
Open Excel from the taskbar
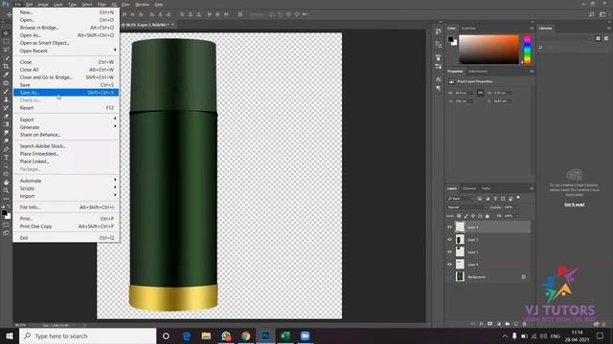coord(285,335)
